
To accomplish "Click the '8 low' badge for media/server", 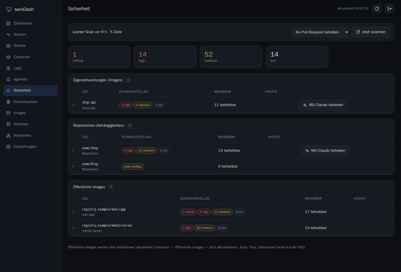I will click(x=222, y=228).
